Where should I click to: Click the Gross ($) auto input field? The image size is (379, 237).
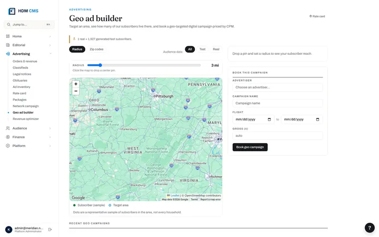[x=277, y=136]
